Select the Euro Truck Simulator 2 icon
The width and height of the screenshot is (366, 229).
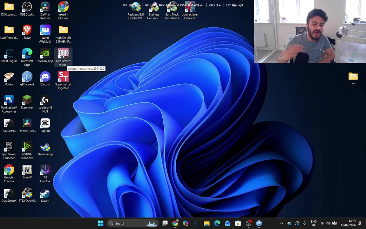point(172,11)
